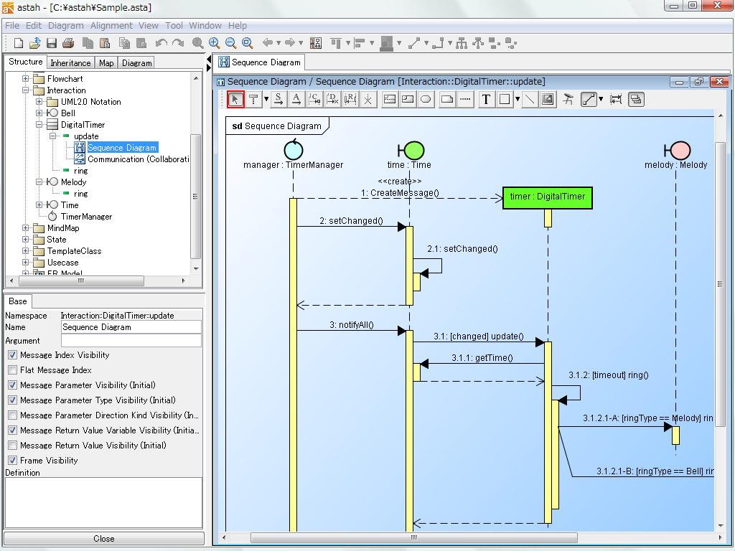This screenshot has height=551, width=735.
Task: Open dropdown arrow next to Lifeline tool
Action: click(266, 100)
